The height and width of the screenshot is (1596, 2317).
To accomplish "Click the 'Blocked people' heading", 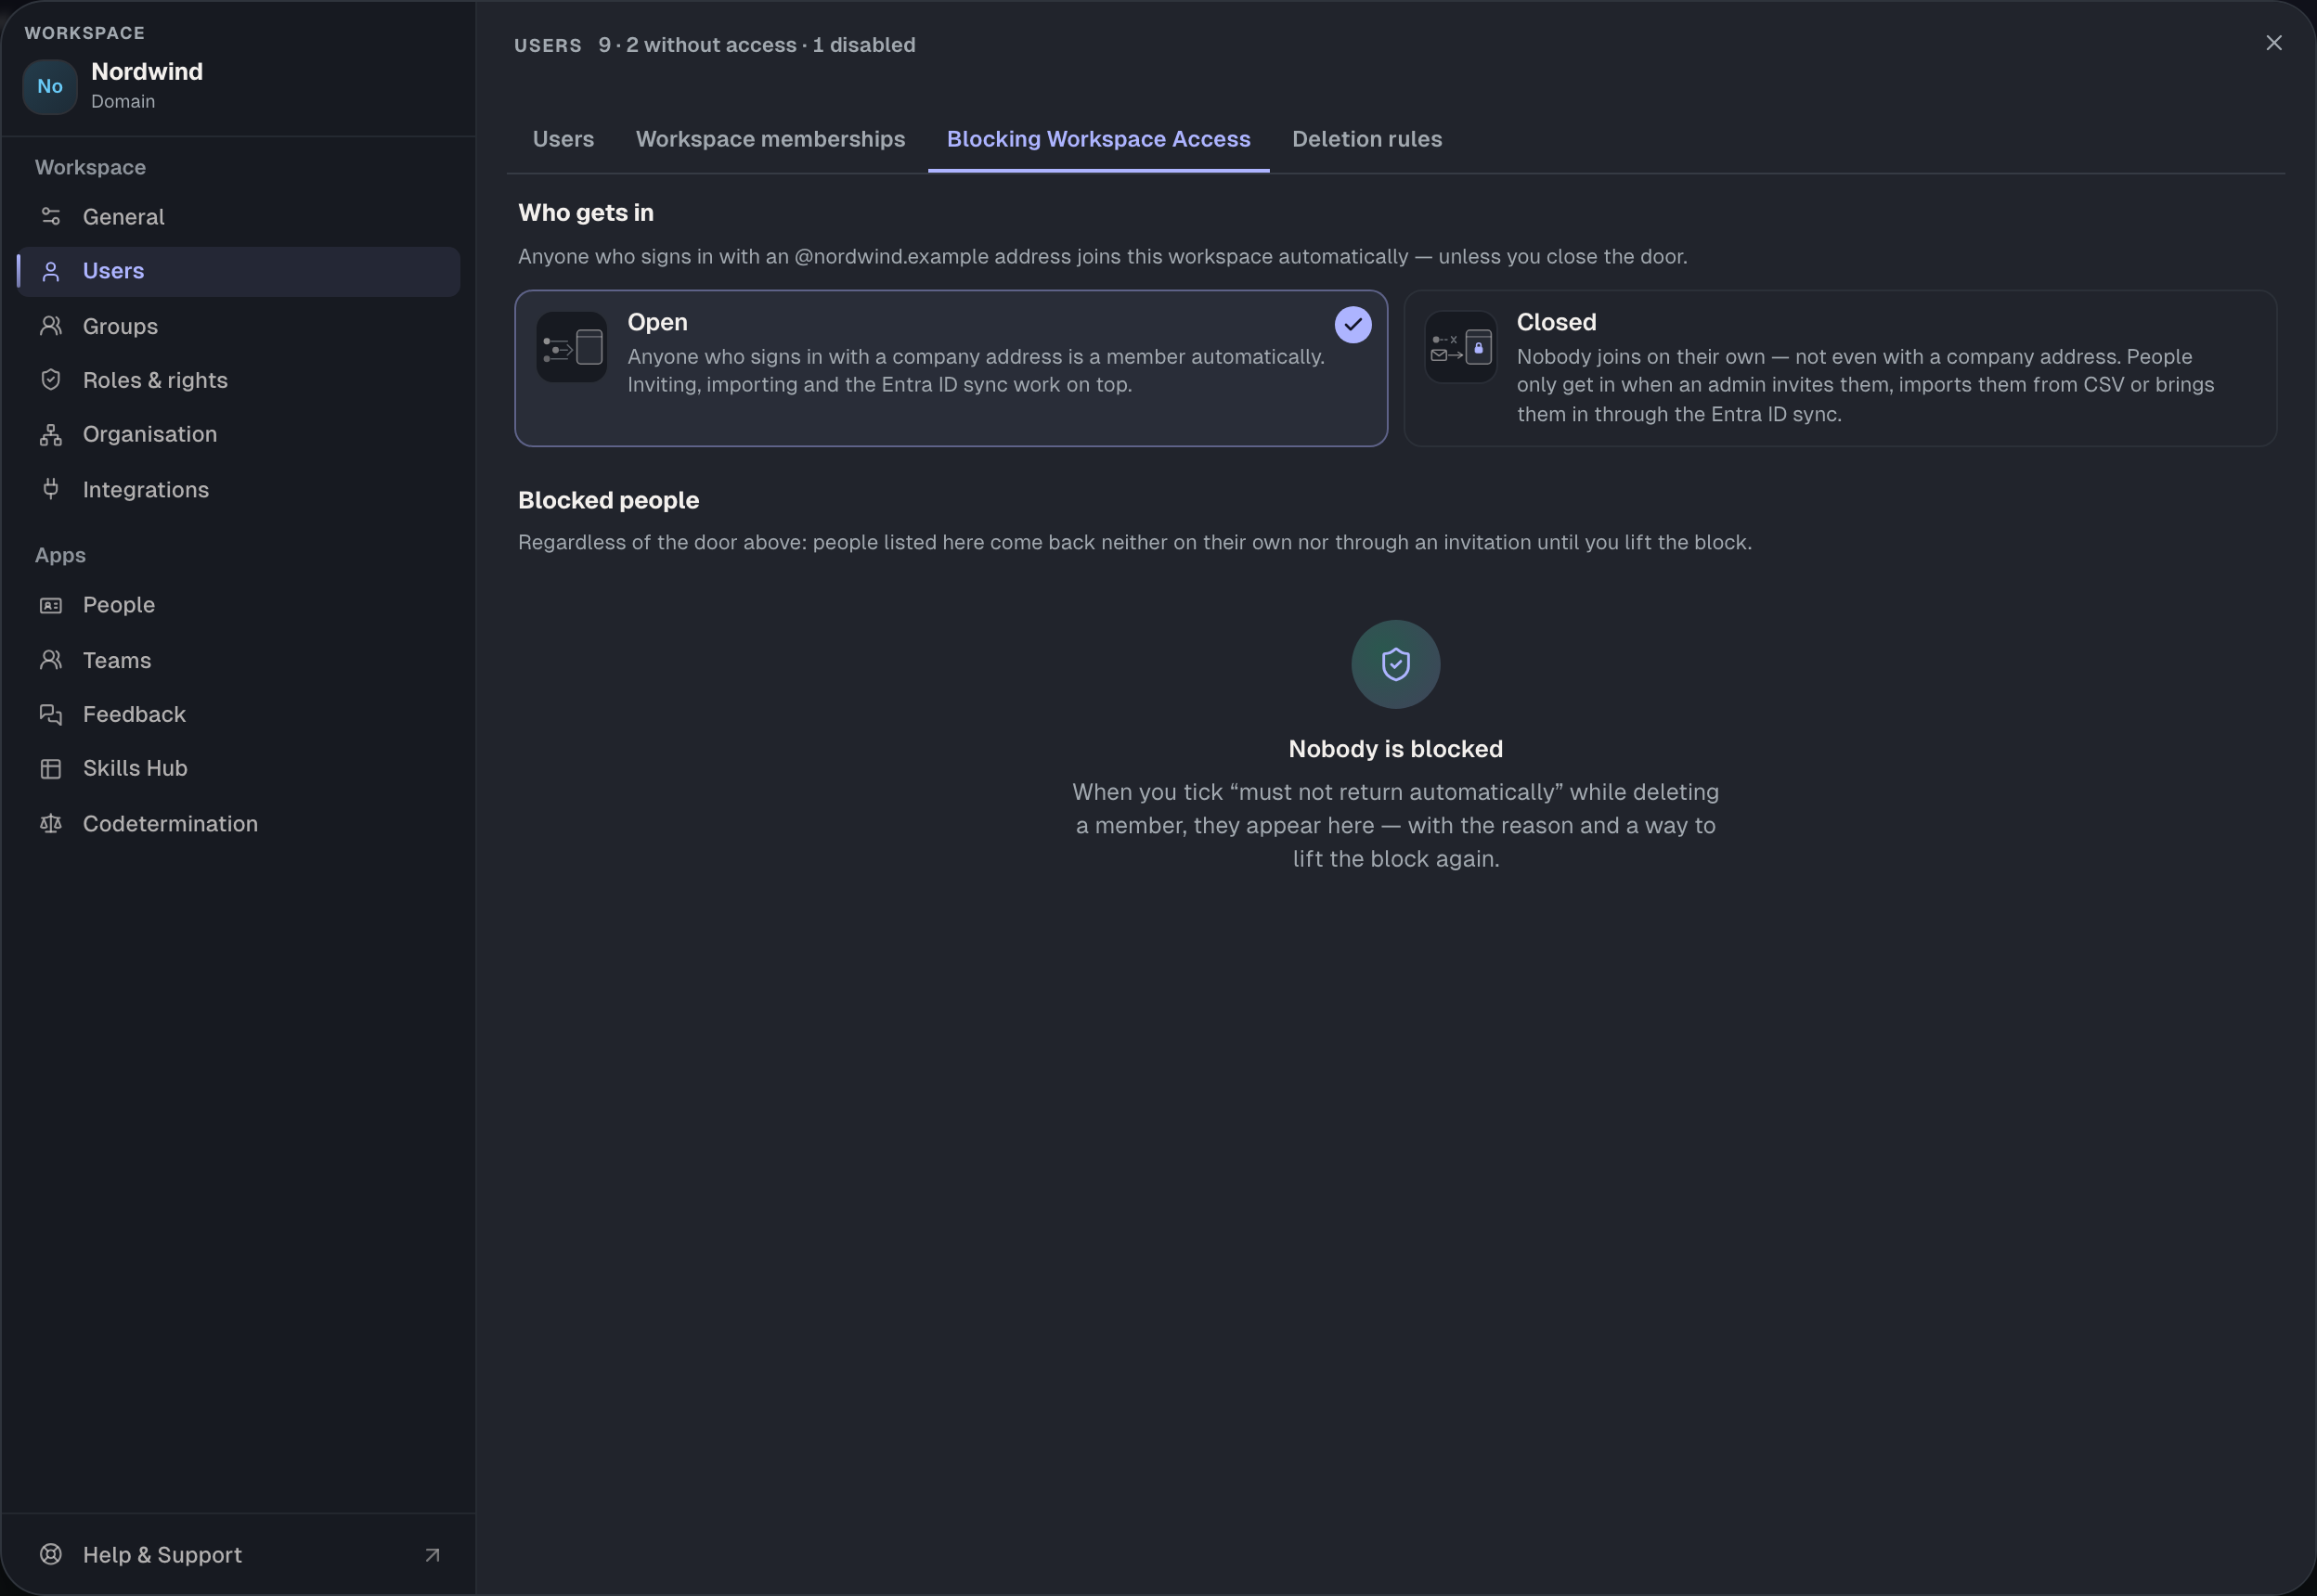I will (608, 500).
